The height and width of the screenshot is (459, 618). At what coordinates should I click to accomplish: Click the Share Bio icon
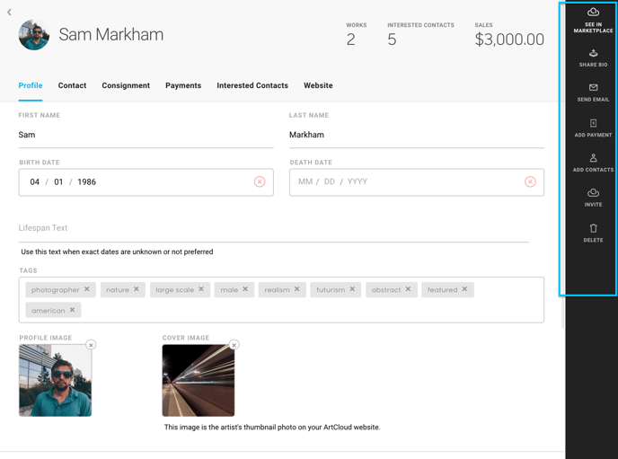(593, 53)
